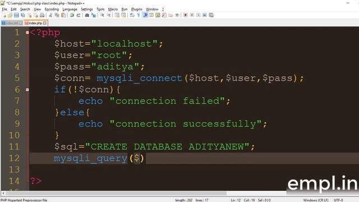Screen dimensions: 359x202
Task: Click line number 13 in the margin
Action: tap(14, 169)
